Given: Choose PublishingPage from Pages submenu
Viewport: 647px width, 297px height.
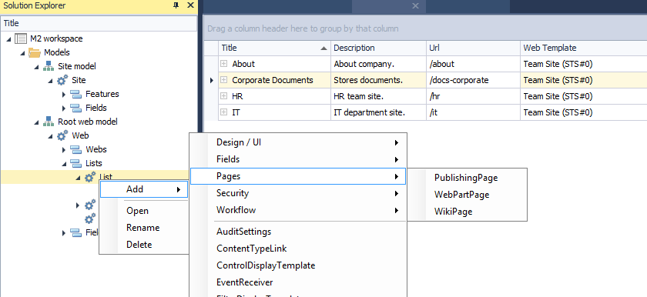Looking at the screenshot, I should click(x=467, y=178).
